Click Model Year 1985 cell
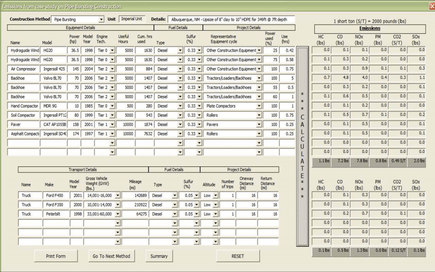Screen dimensions: 435x272 tap(88, 106)
